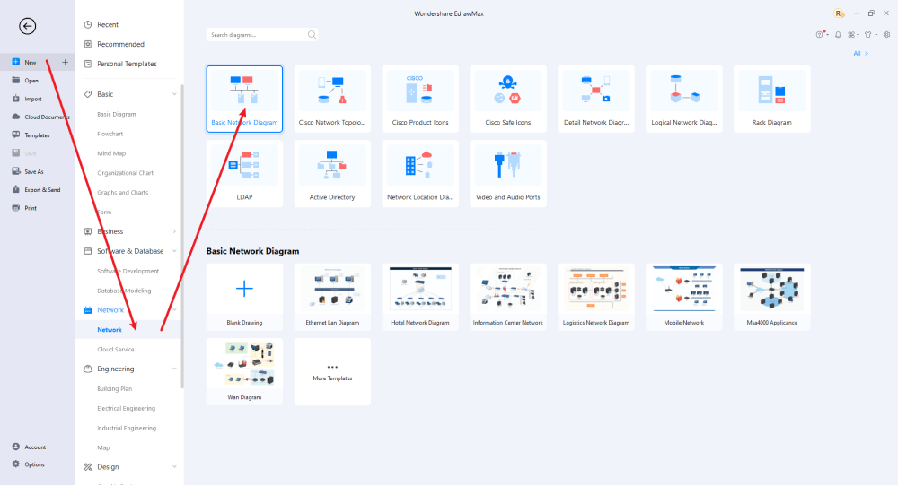
Task: Select Templates in the sidebar
Action: (x=31, y=135)
